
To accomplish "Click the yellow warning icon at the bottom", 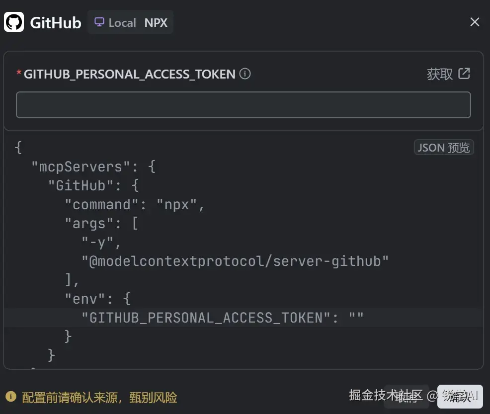I will pos(10,397).
